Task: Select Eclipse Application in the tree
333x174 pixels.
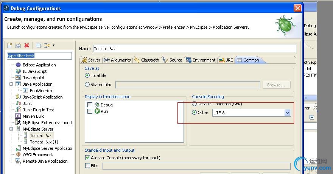Action: (39, 65)
